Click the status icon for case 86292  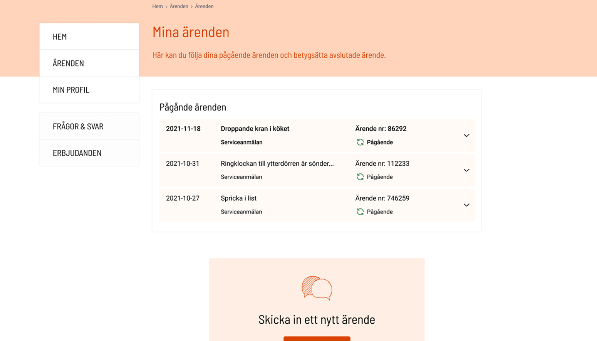(x=360, y=142)
